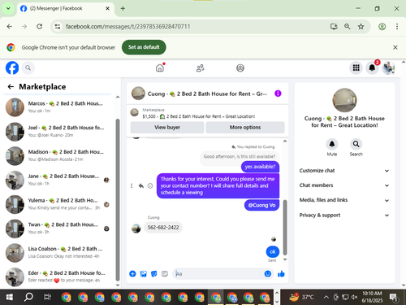Open more actions plus icon in composer
This screenshot has height=305, width=406.
(132, 274)
